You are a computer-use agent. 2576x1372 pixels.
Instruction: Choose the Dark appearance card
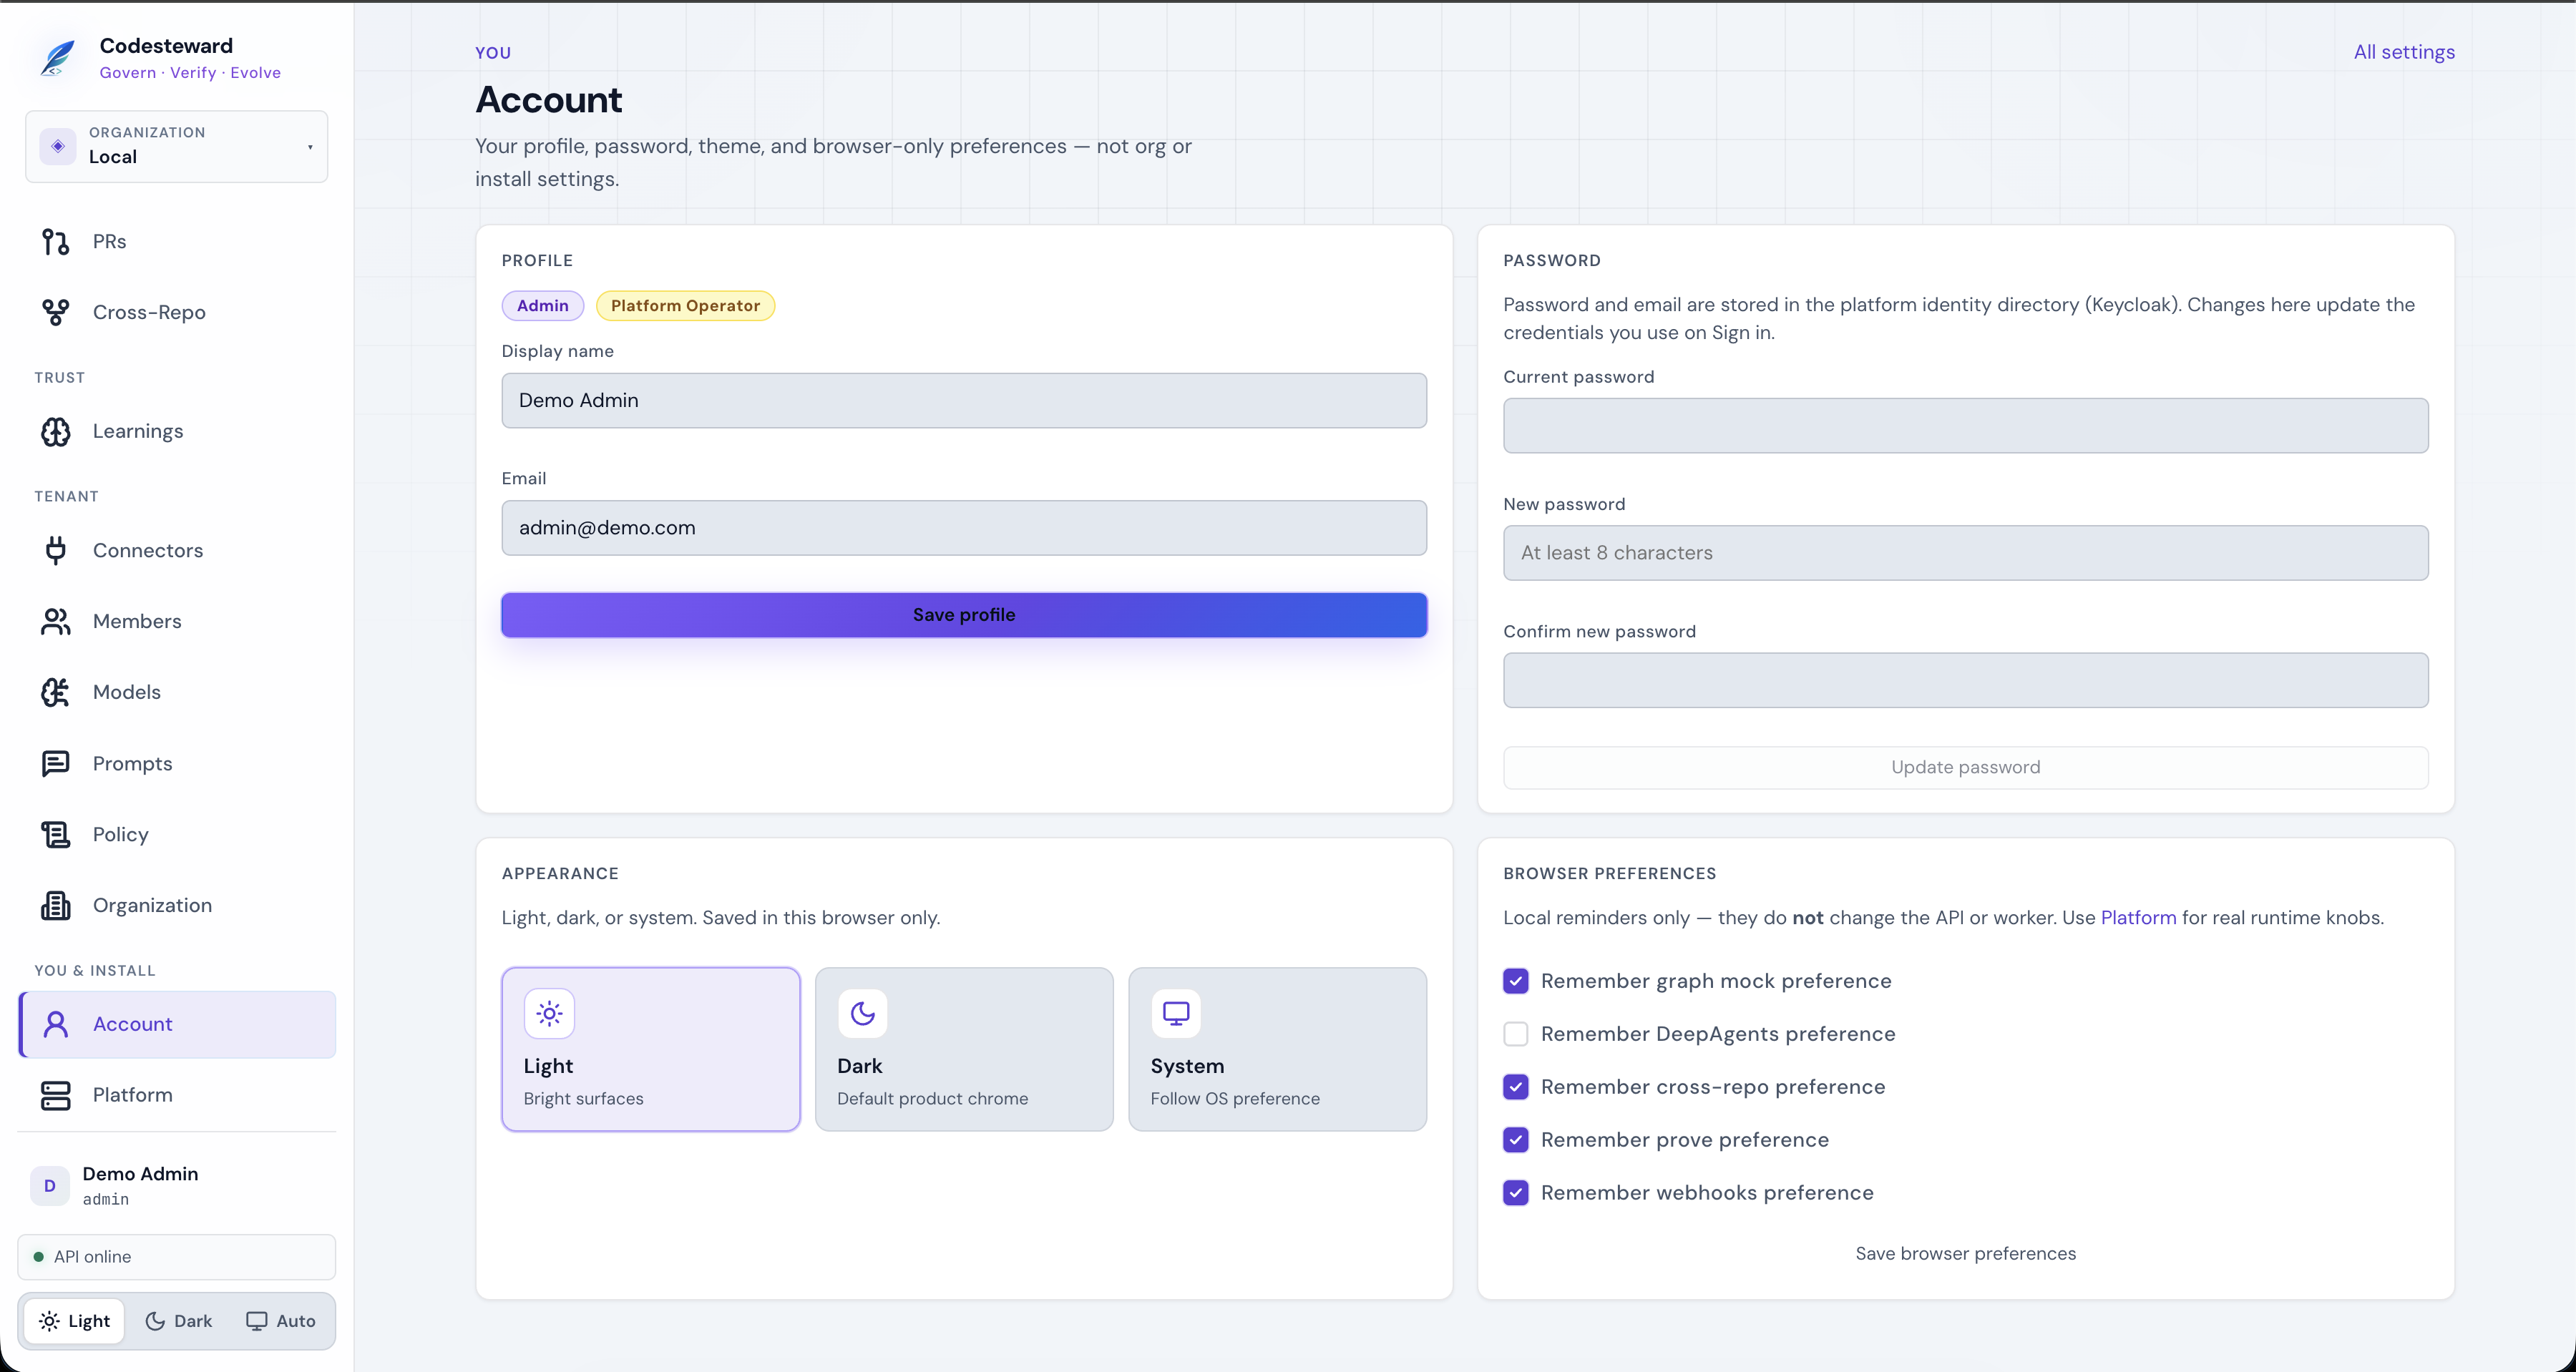[x=964, y=1049]
